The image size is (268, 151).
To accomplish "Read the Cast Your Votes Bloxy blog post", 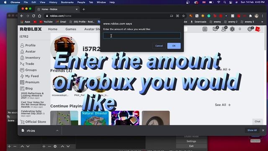I will [x=33, y=104].
